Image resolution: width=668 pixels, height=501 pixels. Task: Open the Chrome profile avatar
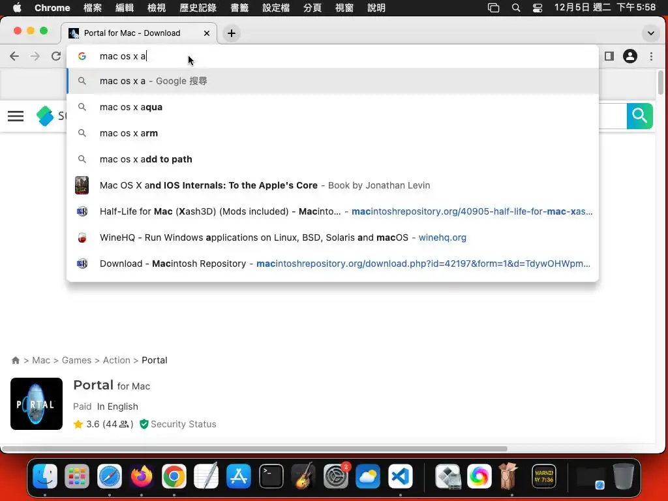630,56
